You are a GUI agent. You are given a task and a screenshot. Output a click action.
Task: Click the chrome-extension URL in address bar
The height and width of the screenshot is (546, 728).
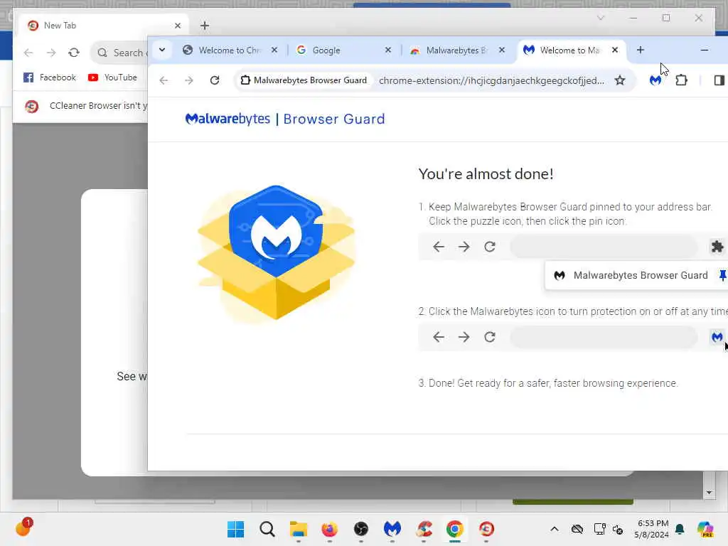[491, 80]
